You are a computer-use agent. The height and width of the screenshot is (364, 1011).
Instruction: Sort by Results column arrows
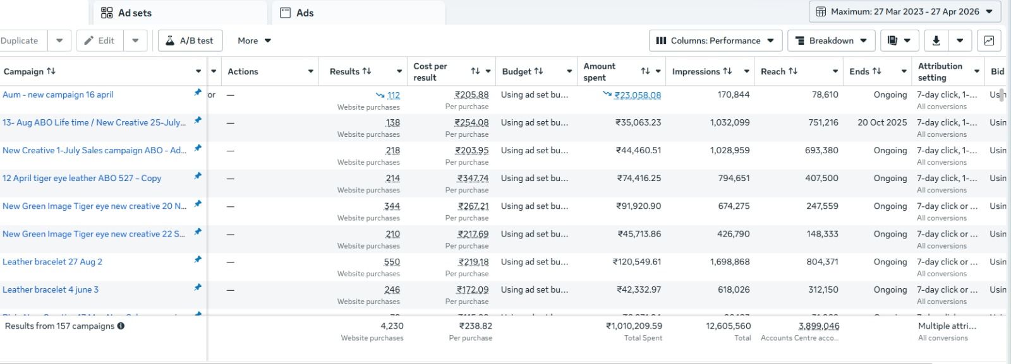pos(366,71)
